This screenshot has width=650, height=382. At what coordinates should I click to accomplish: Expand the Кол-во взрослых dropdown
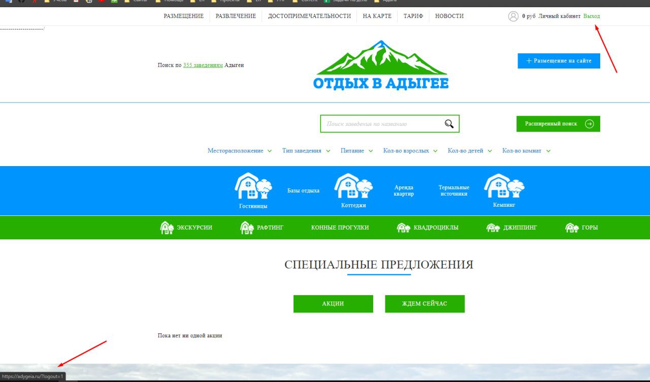[410, 151]
